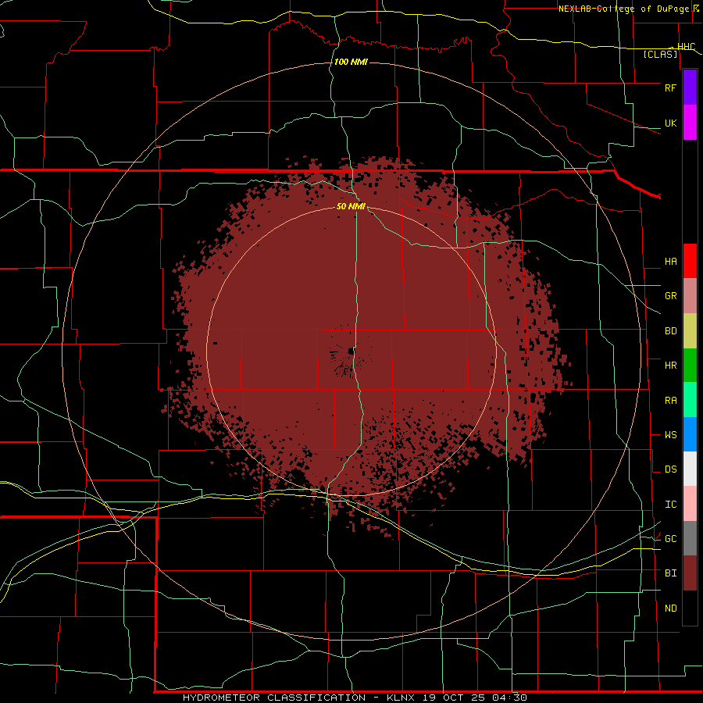Viewport: 703px width, 703px height.
Task: Click the KLNX station identifier
Action: coord(401,698)
